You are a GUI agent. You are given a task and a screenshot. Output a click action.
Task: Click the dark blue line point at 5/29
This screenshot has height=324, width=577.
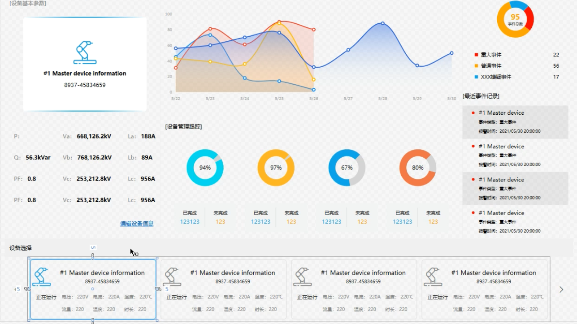[x=417, y=65]
